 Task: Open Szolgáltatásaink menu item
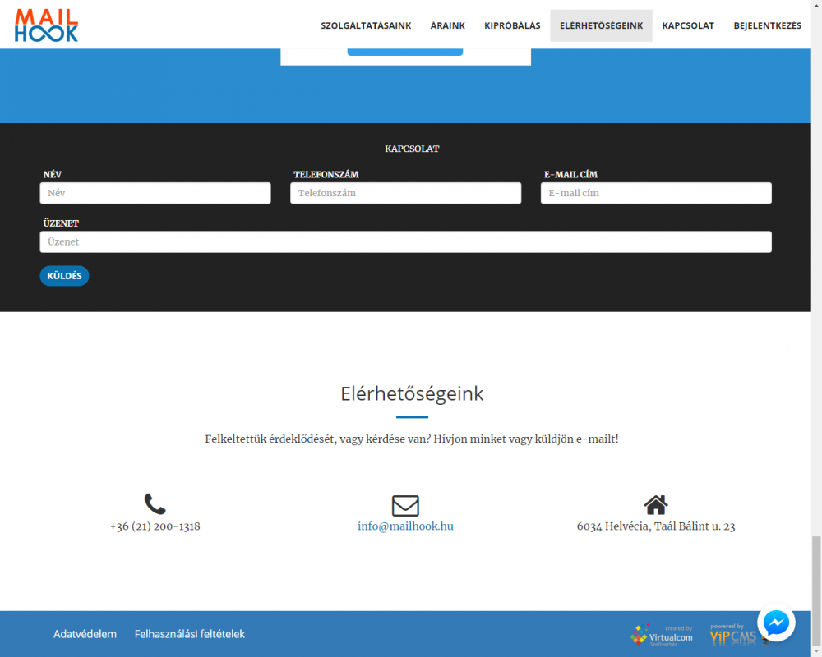366,25
